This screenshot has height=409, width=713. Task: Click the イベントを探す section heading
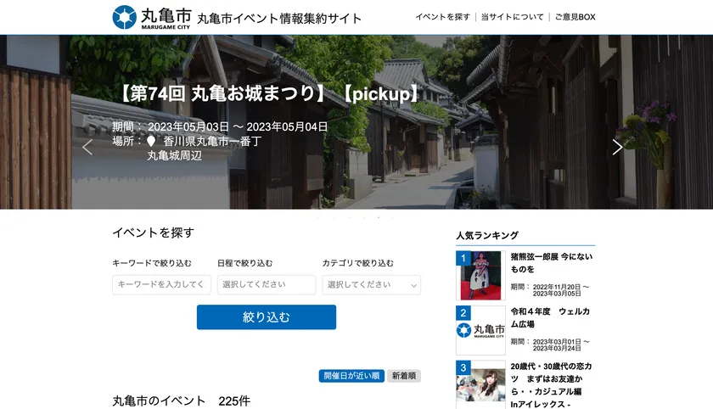154,233
